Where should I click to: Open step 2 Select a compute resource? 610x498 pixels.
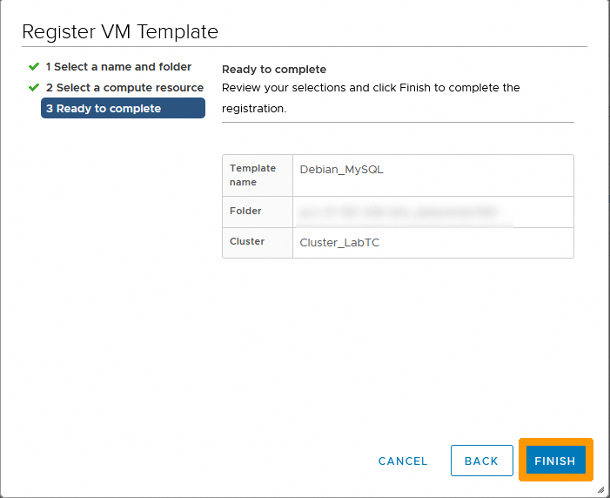[x=124, y=87]
